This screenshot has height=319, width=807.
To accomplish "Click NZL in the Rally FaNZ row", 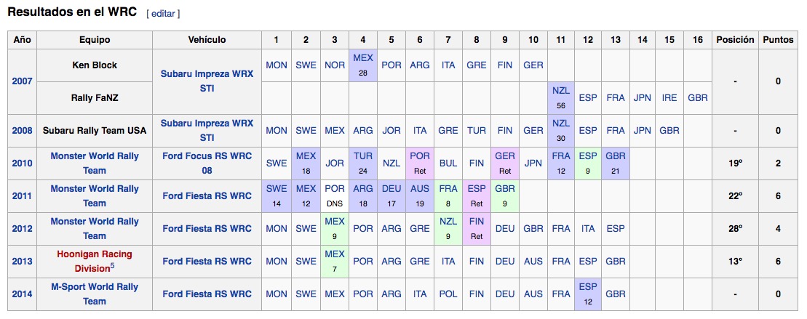I will 560,92.
